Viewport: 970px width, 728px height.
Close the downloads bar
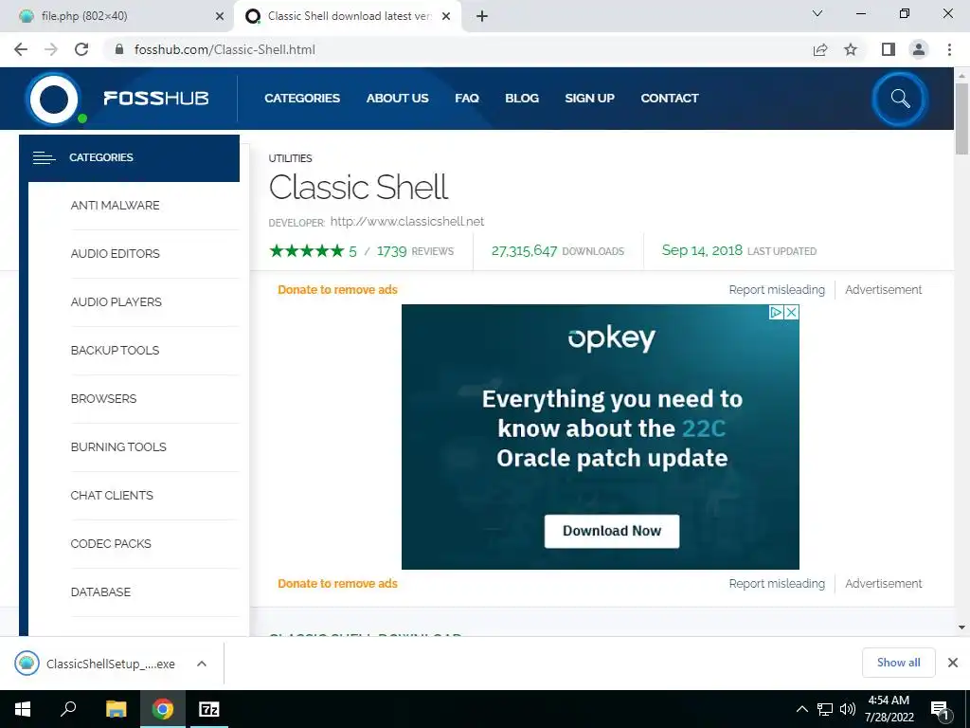click(953, 663)
